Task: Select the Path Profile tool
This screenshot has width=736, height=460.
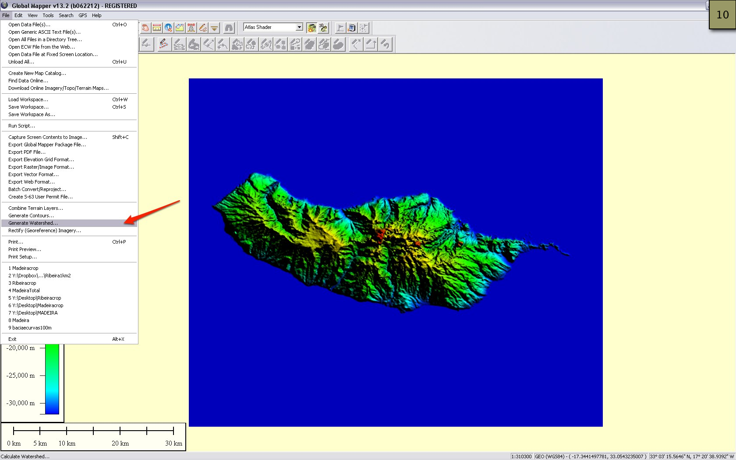Action: click(180, 28)
